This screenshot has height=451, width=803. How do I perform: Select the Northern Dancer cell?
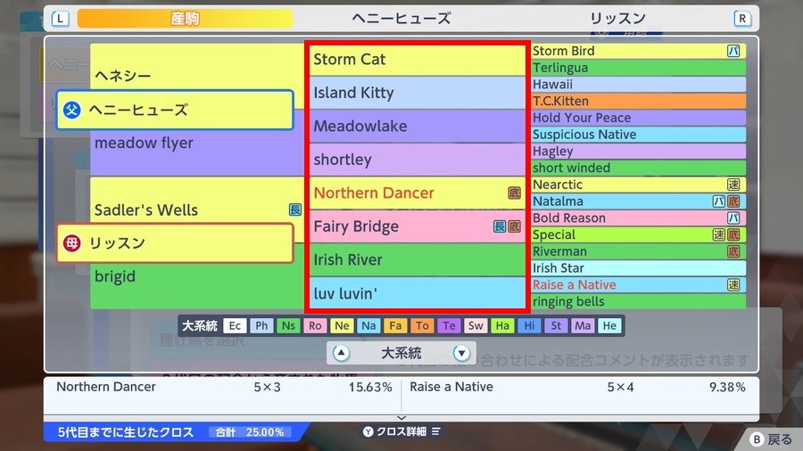(418, 193)
